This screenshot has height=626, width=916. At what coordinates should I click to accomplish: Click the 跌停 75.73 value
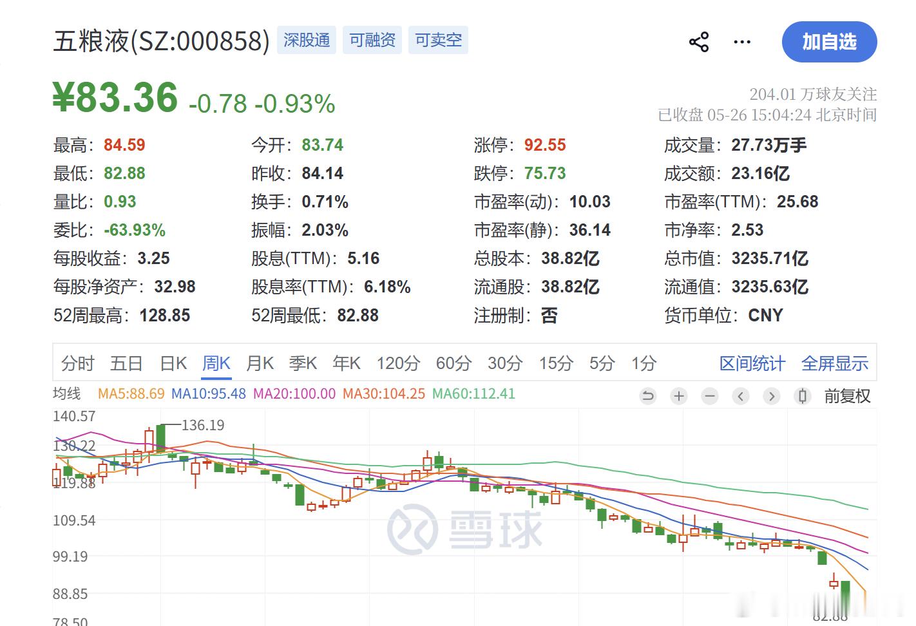pyautogui.click(x=545, y=173)
